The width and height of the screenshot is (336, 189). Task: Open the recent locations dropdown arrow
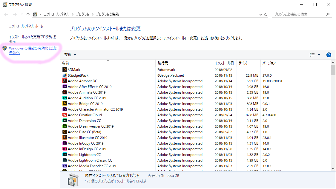(x=22, y=14)
